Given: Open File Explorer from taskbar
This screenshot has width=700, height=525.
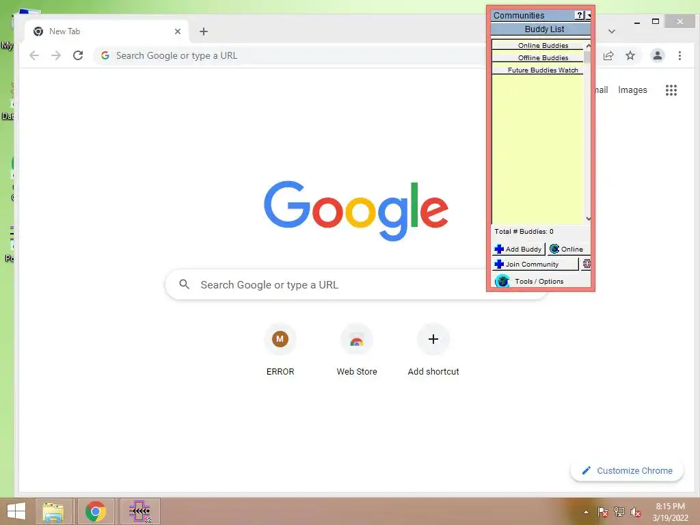Looking at the screenshot, I should 53,511.
